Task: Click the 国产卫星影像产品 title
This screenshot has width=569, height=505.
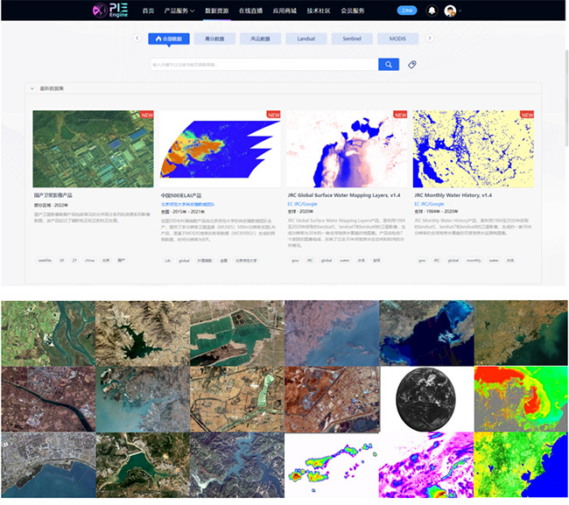Action: point(53,195)
